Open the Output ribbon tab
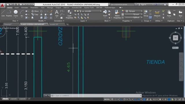 click(x=58, y=8)
